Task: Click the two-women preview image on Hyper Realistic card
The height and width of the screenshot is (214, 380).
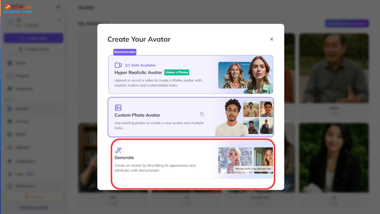Action: click(x=245, y=75)
